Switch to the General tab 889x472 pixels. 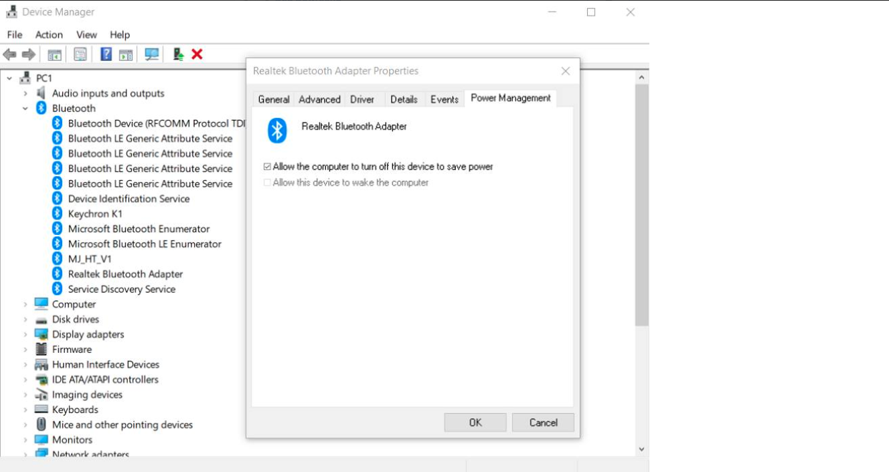274,99
